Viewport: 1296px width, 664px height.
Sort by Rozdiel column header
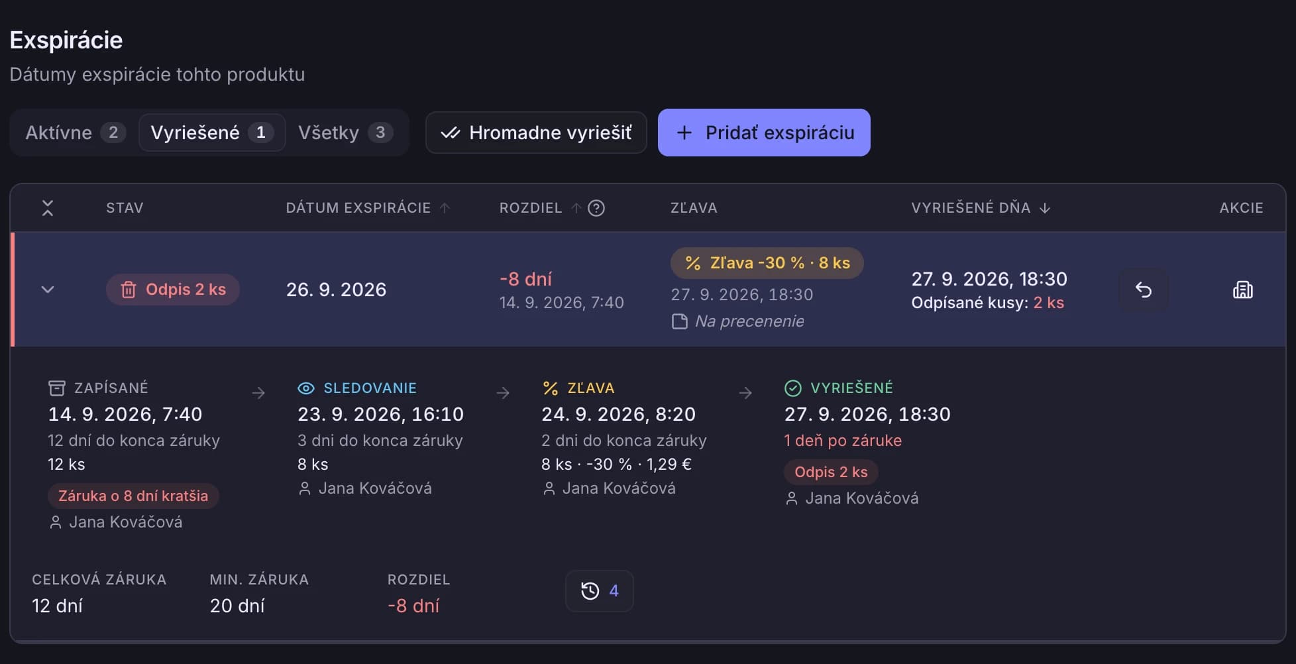(x=540, y=208)
